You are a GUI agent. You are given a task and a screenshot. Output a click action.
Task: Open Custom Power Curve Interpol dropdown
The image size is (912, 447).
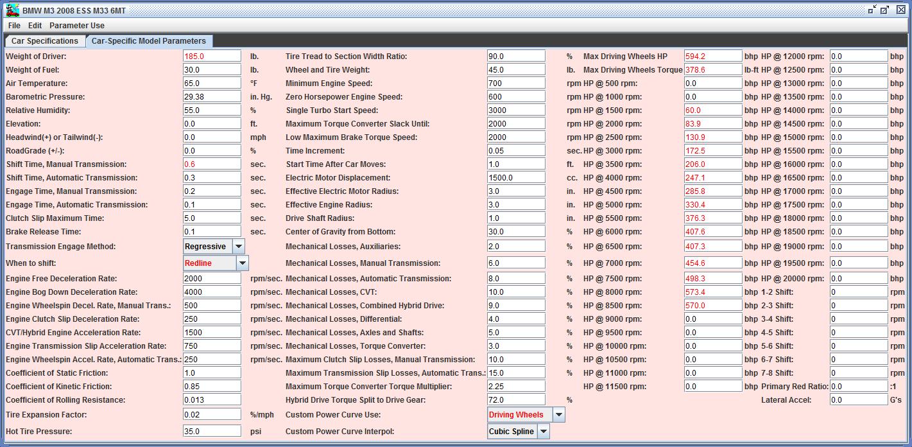pos(544,432)
